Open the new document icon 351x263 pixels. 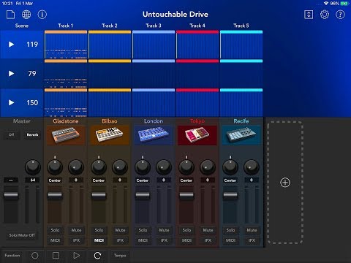pos(10,15)
